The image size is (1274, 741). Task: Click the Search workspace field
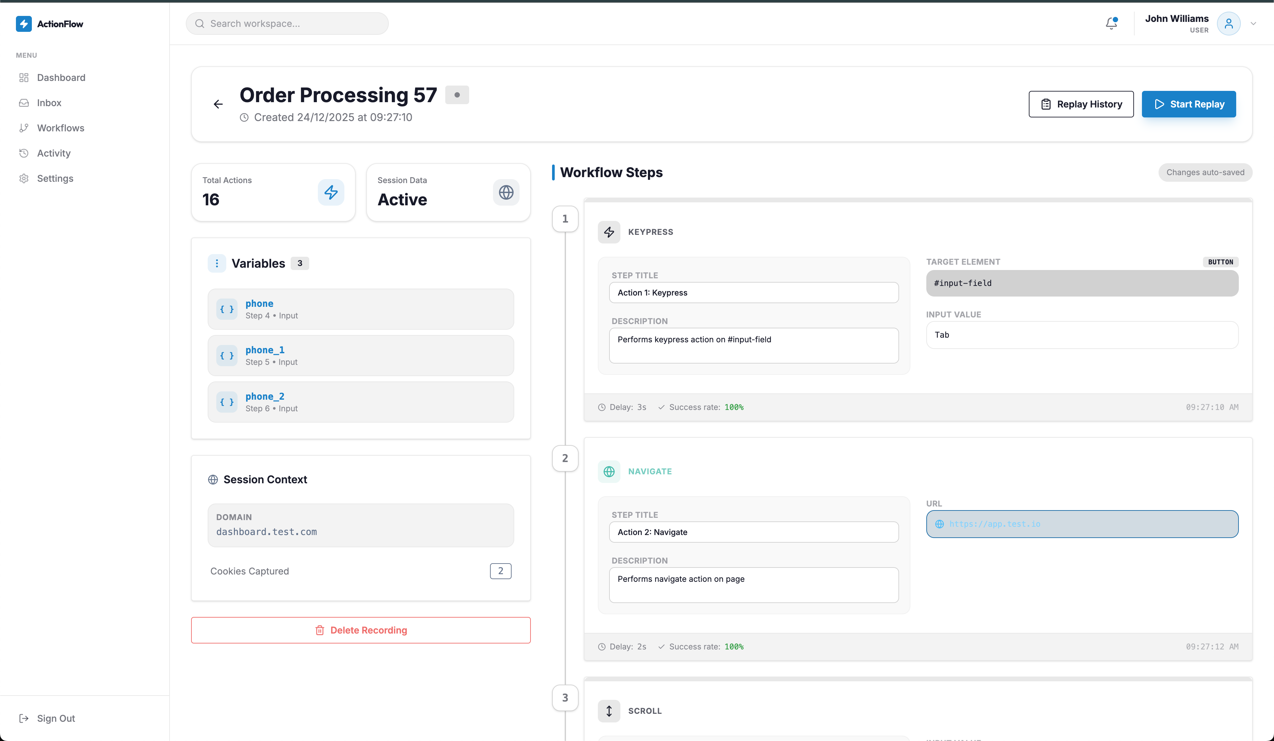pyautogui.click(x=287, y=23)
